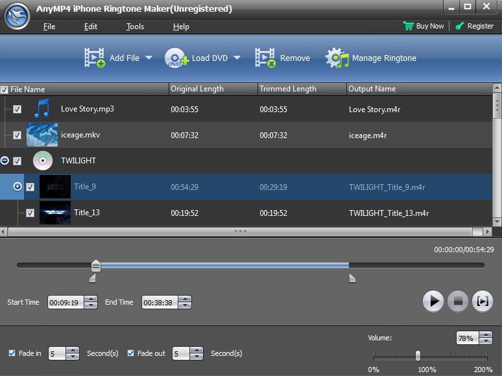
Task: Click the TWILIGHT disc icon
Action: [x=43, y=160]
